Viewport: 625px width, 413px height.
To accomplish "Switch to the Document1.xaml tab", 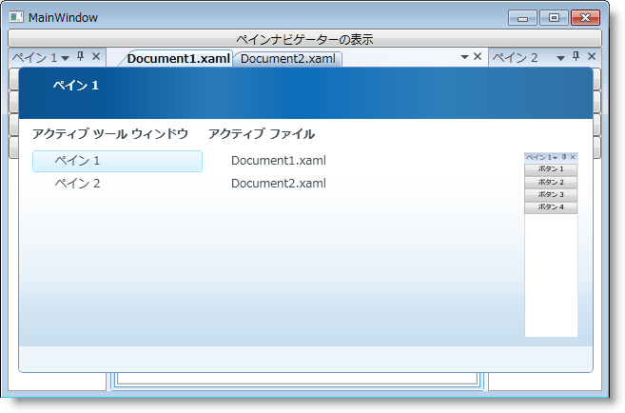I will tap(178, 59).
